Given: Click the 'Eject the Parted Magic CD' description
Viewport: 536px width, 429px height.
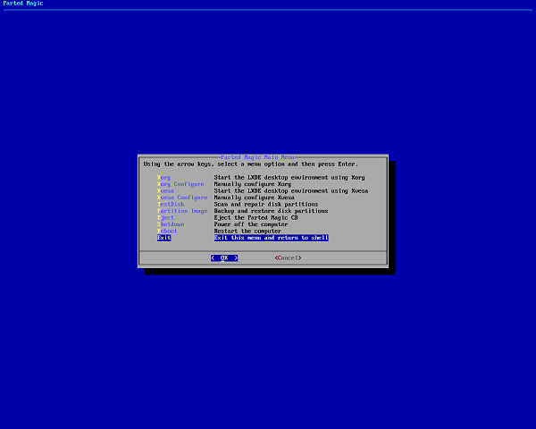Looking at the screenshot, I should pos(255,217).
